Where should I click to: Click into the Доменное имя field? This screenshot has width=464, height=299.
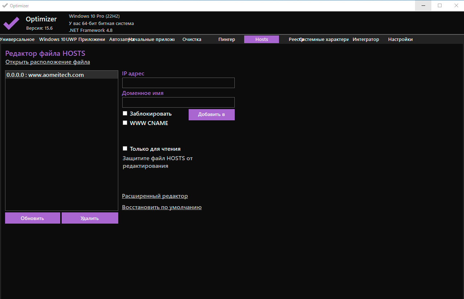coord(178,102)
